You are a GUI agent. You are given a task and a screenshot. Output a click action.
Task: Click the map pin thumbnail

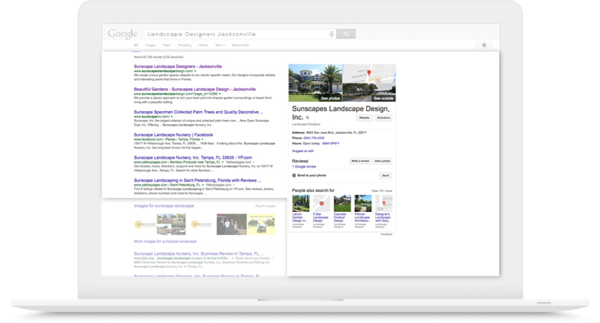(x=369, y=73)
